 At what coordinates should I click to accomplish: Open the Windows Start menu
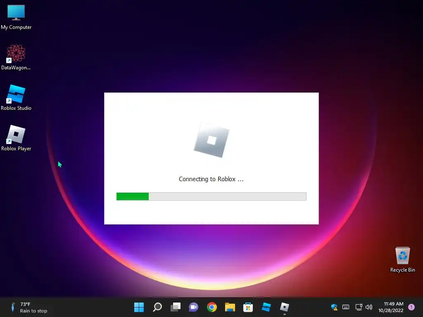(139, 307)
